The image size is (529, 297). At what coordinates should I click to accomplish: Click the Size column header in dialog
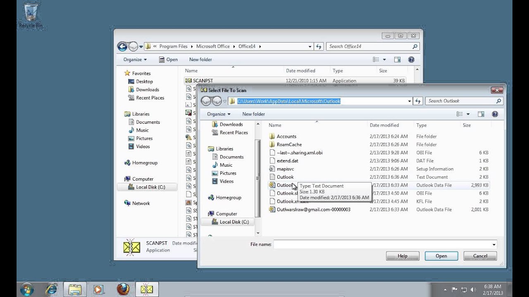(467, 125)
